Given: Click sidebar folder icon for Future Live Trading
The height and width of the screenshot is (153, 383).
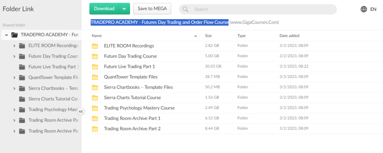Looking at the screenshot, I should (22, 67).
